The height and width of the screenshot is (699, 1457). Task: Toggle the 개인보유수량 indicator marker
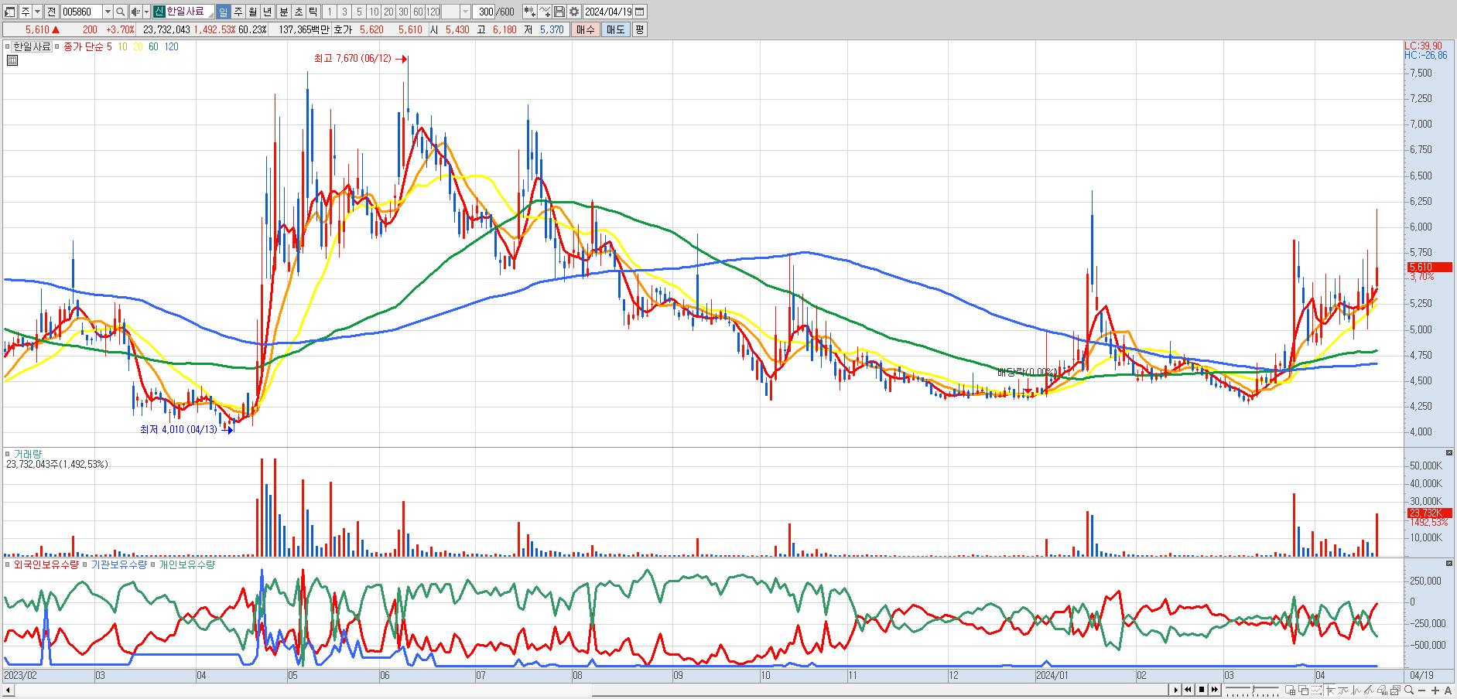(153, 564)
